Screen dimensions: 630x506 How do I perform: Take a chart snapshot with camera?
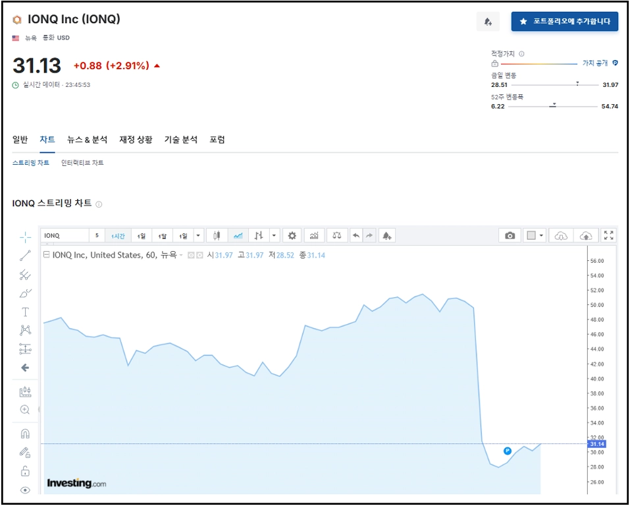(510, 236)
